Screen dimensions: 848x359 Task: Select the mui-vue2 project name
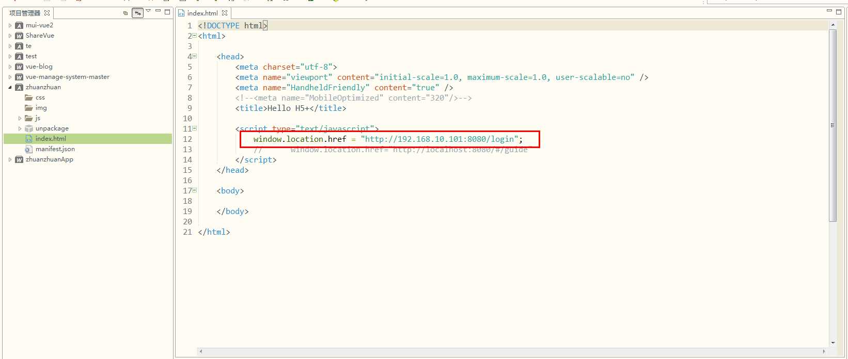click(39, 25)
